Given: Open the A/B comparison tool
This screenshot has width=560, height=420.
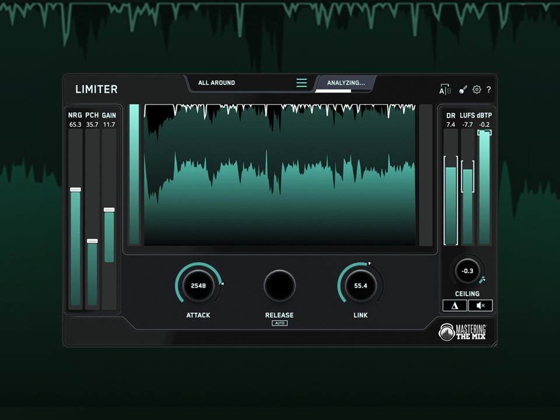Looking at the screenshot, I should [444, 89].
